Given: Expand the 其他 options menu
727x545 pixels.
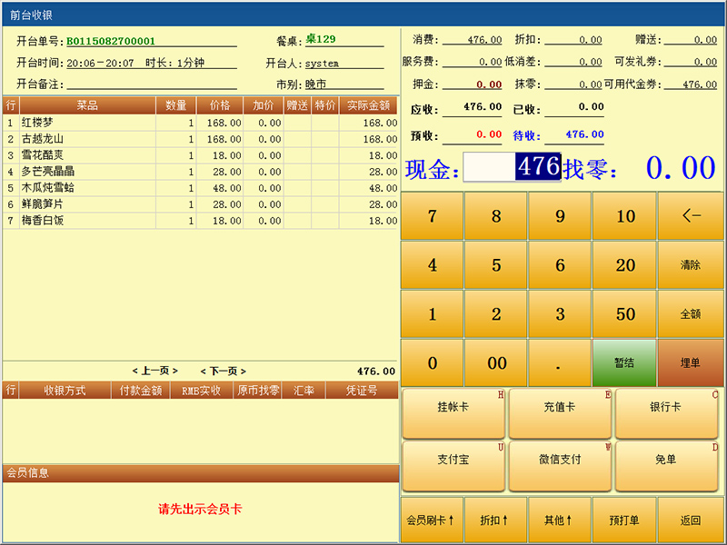Looking at the screenshot, I should (560, 520).
